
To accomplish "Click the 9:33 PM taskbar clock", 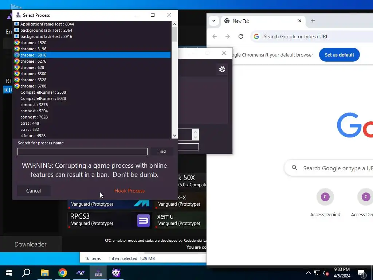I will point(342,273).
